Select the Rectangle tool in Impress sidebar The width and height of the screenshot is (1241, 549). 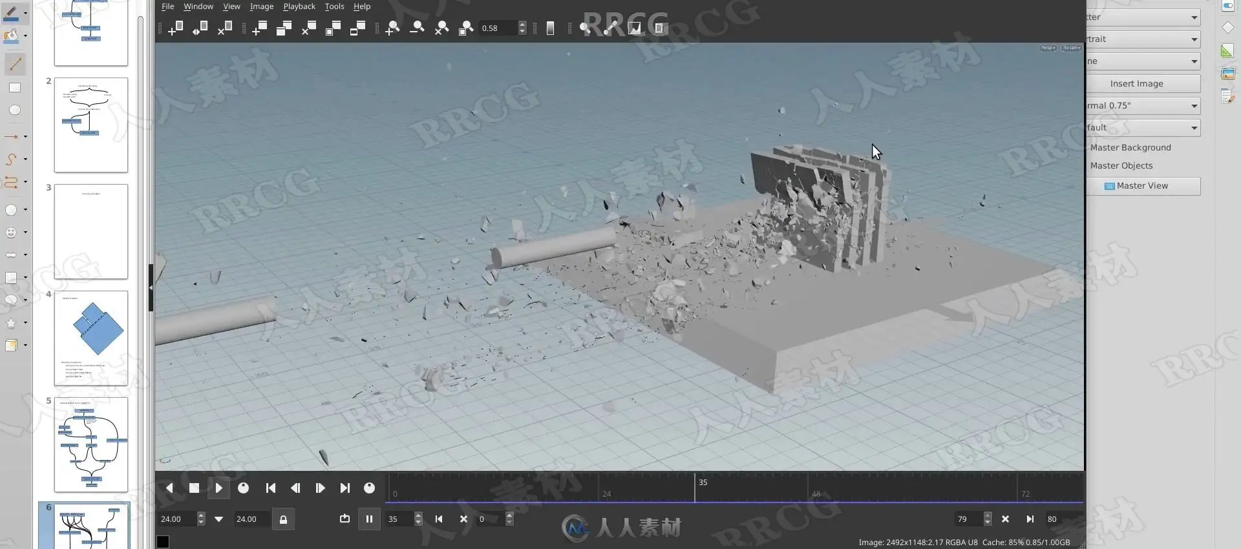point(14,88)
